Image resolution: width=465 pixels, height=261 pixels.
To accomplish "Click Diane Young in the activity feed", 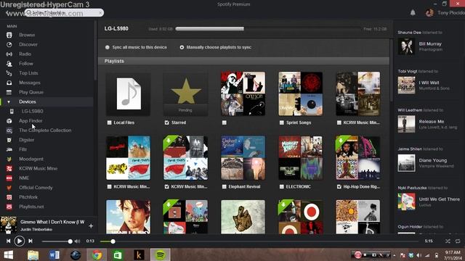I will click(x=433, y=160).
